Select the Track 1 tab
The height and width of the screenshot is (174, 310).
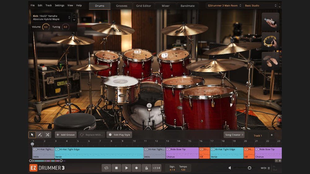pyautogui.click(x=258, y=136)
